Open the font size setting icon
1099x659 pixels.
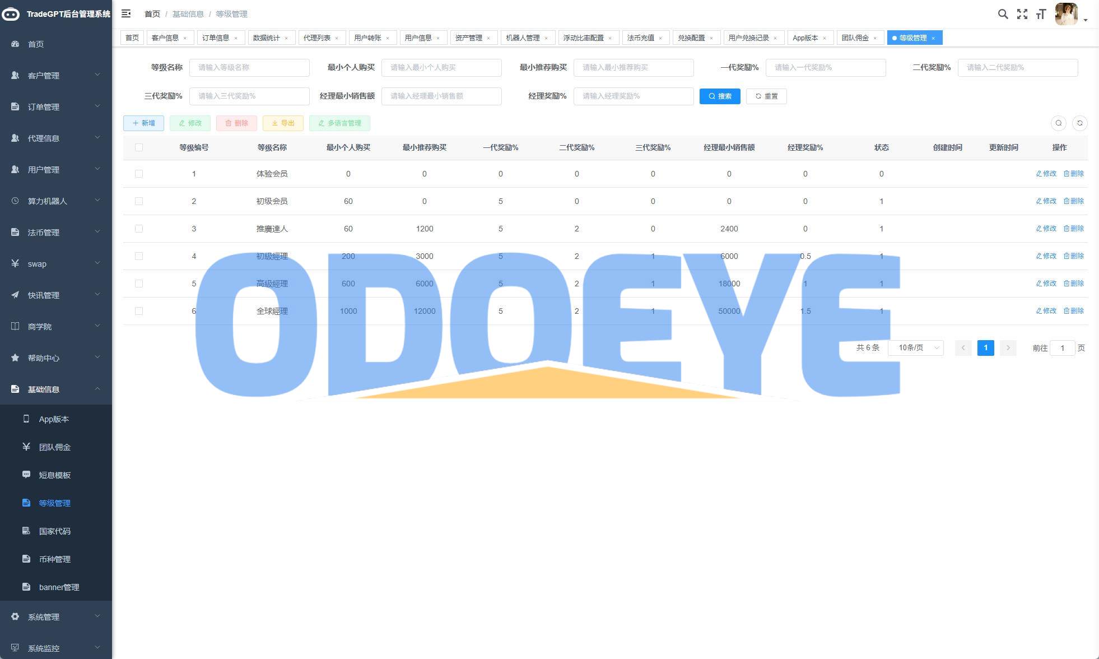tap(1041, 14)
